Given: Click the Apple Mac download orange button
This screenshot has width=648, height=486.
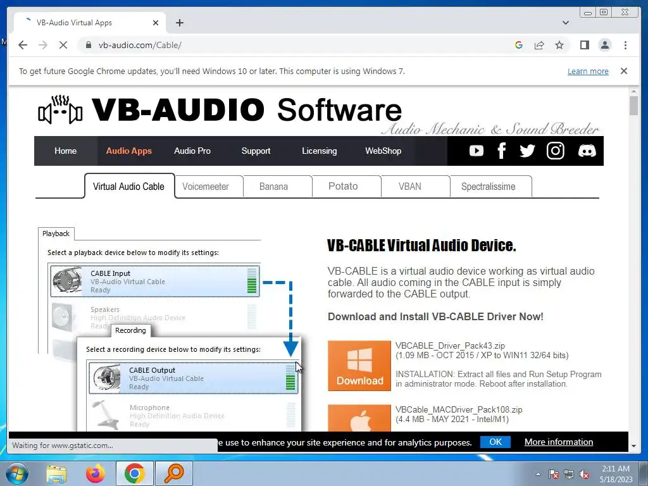Looking at the screenshot, I should coord(359,418).
